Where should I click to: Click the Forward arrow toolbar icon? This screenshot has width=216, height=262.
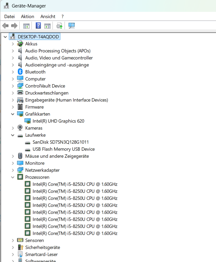14,26
